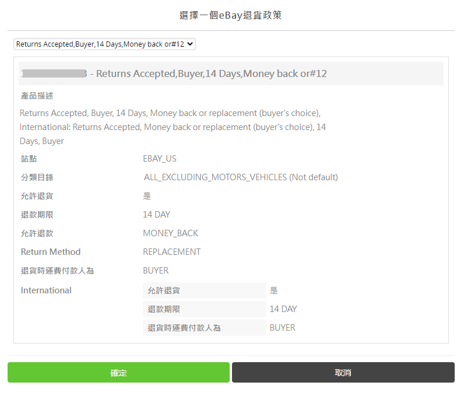The height and width of the screenshot is (396, 464).
Task: Click the ALL_EXCLUDING_MOTORS_VEHICLES (Not default) value
Action: point(241,177)
